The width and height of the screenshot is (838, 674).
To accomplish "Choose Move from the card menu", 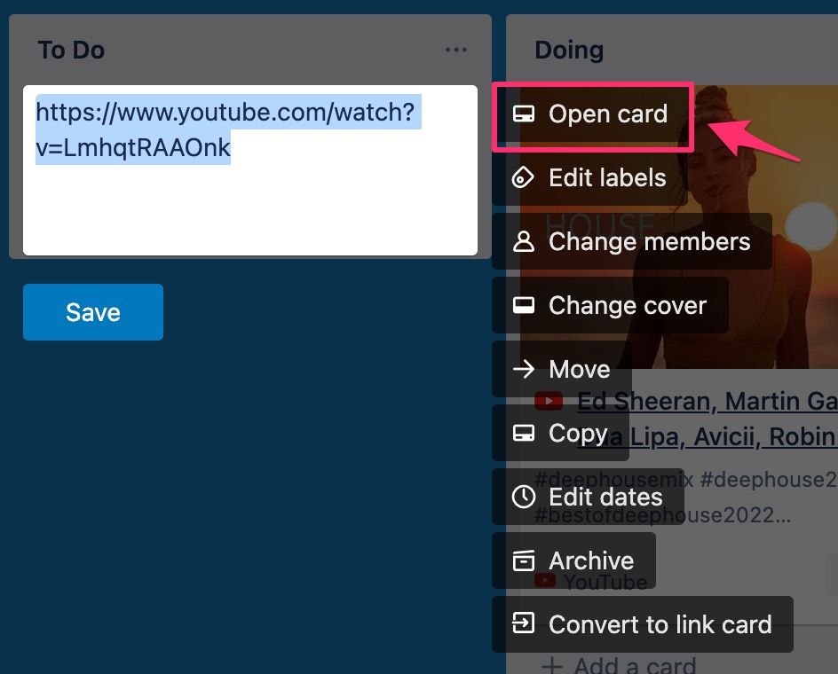I will pyautogui.click(x=562, y=369).
